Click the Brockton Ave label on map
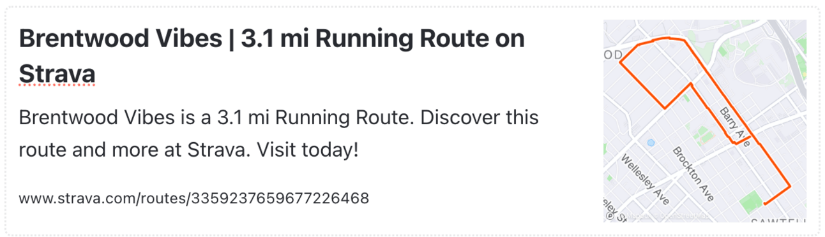The image size is (825, 237). click(x=692, y=174)
